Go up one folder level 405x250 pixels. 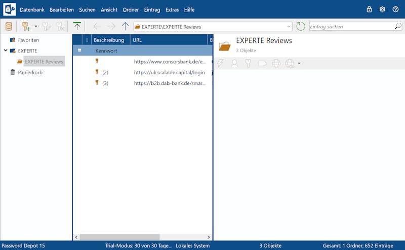(125, 26)
